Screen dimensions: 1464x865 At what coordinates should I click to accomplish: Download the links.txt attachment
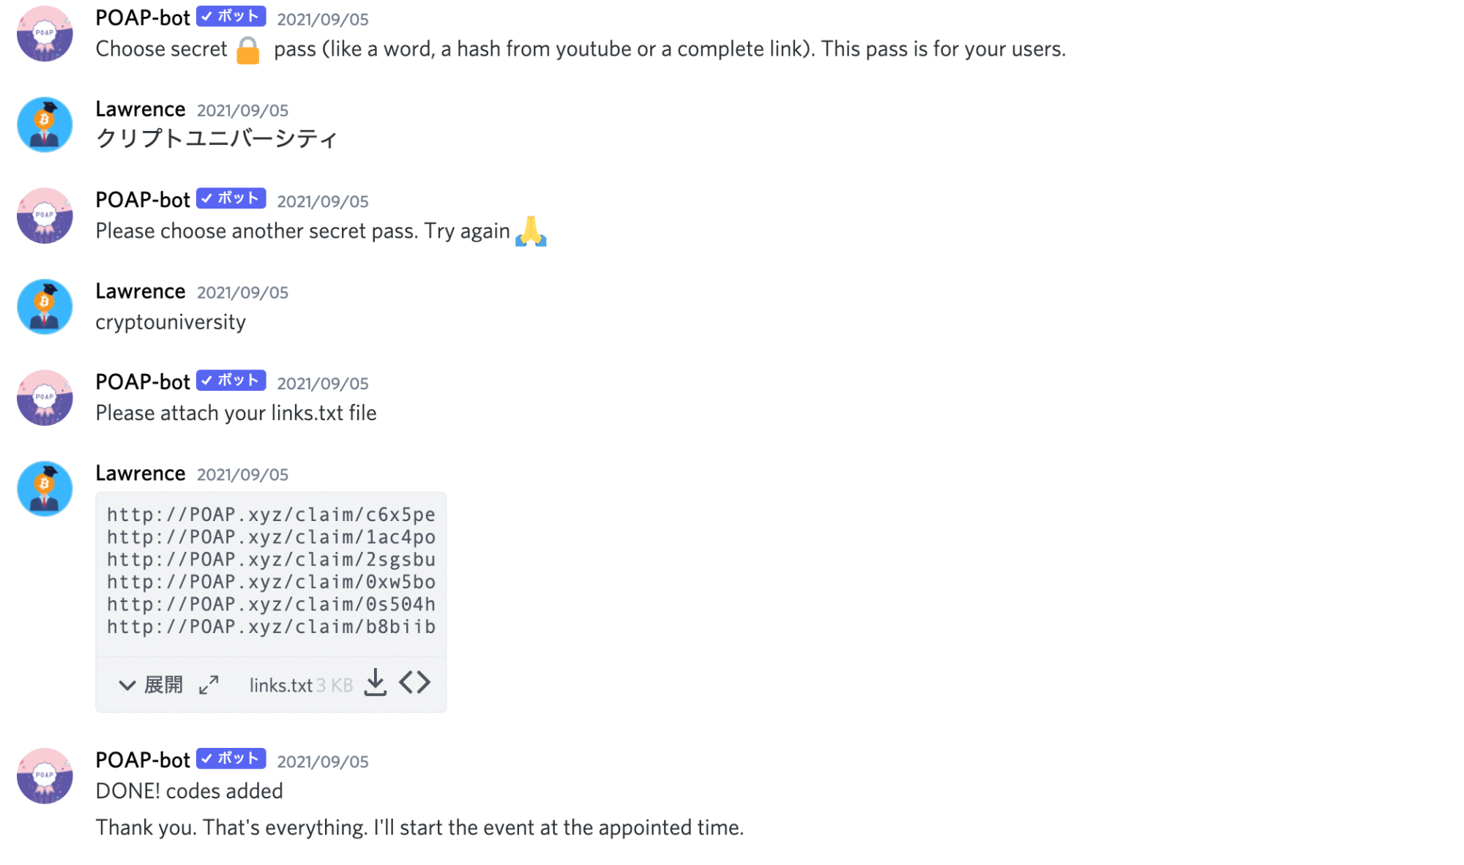tap(375, 683)
